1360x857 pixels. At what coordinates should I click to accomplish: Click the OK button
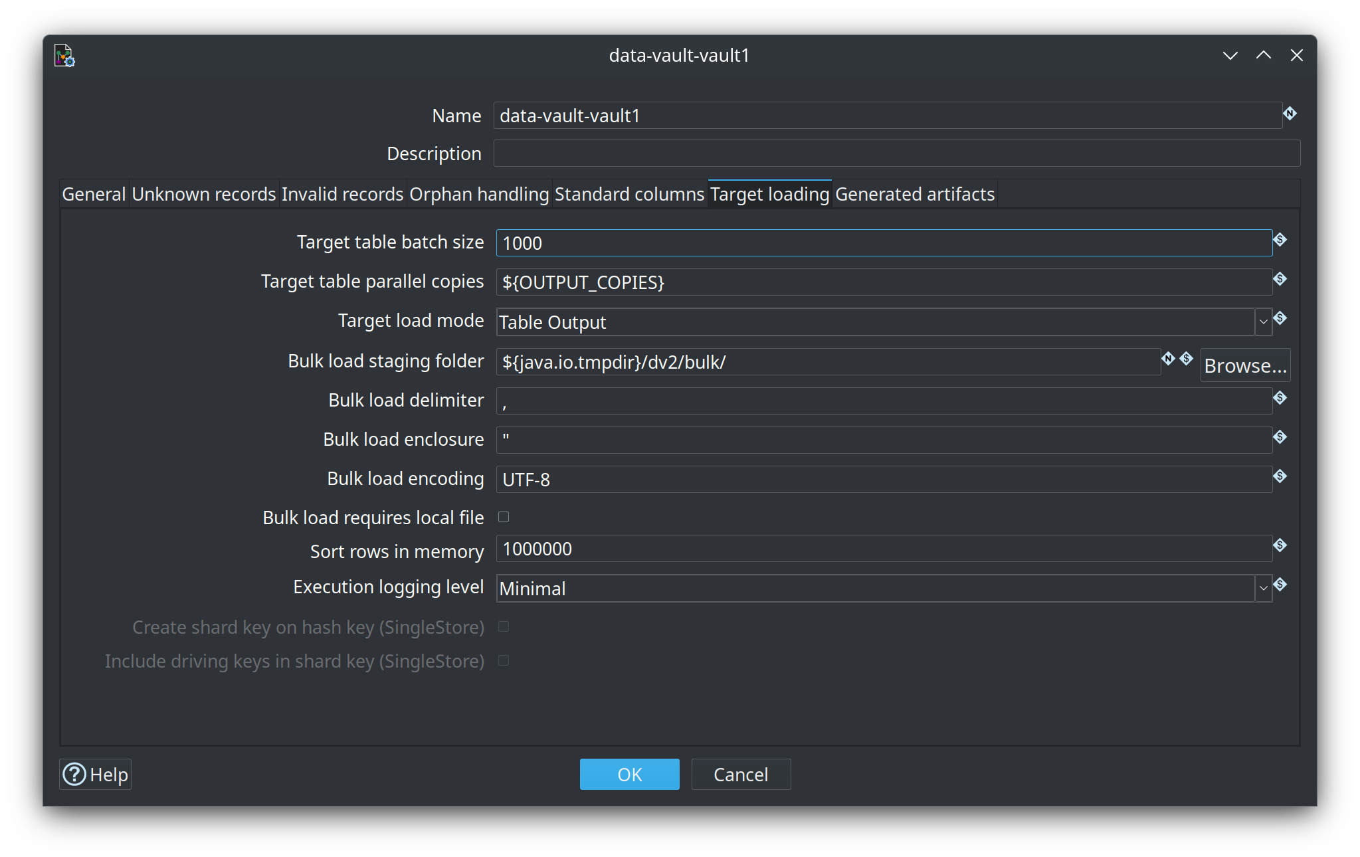629,775
